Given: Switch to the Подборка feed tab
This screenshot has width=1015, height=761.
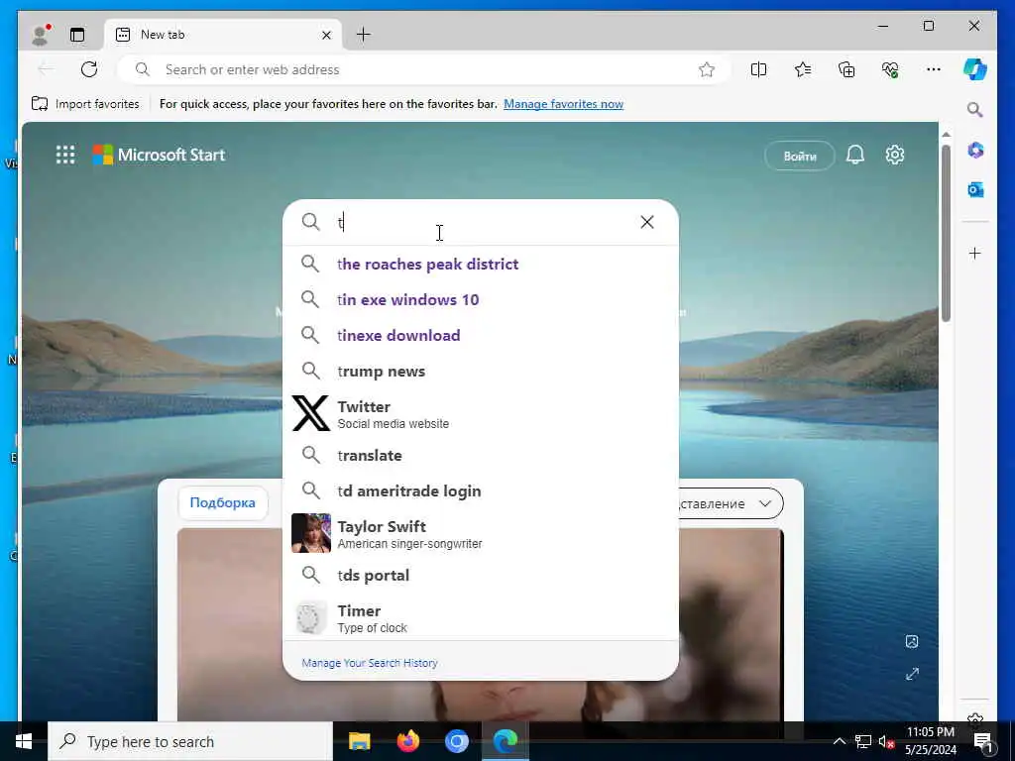Looking at the screenshot, I should point(223,502).
